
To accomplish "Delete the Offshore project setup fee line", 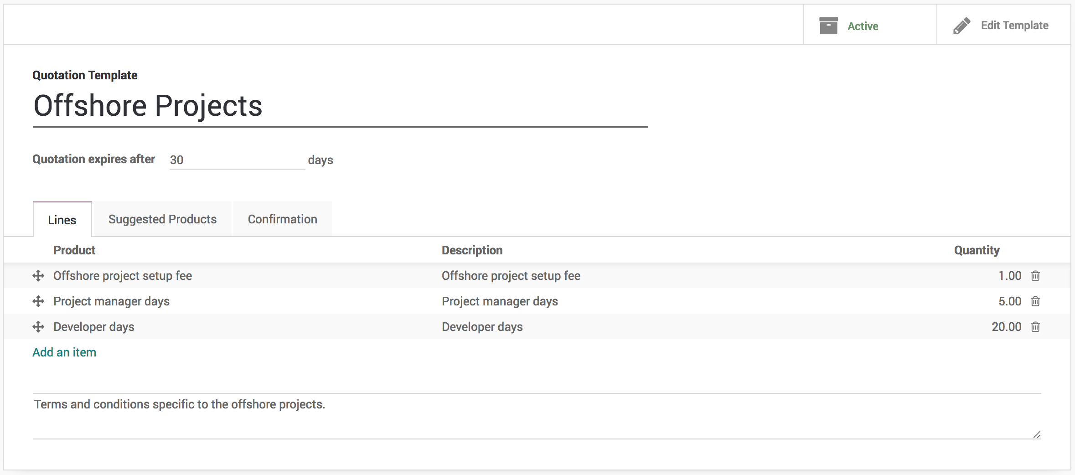I will pos(1035,276).
